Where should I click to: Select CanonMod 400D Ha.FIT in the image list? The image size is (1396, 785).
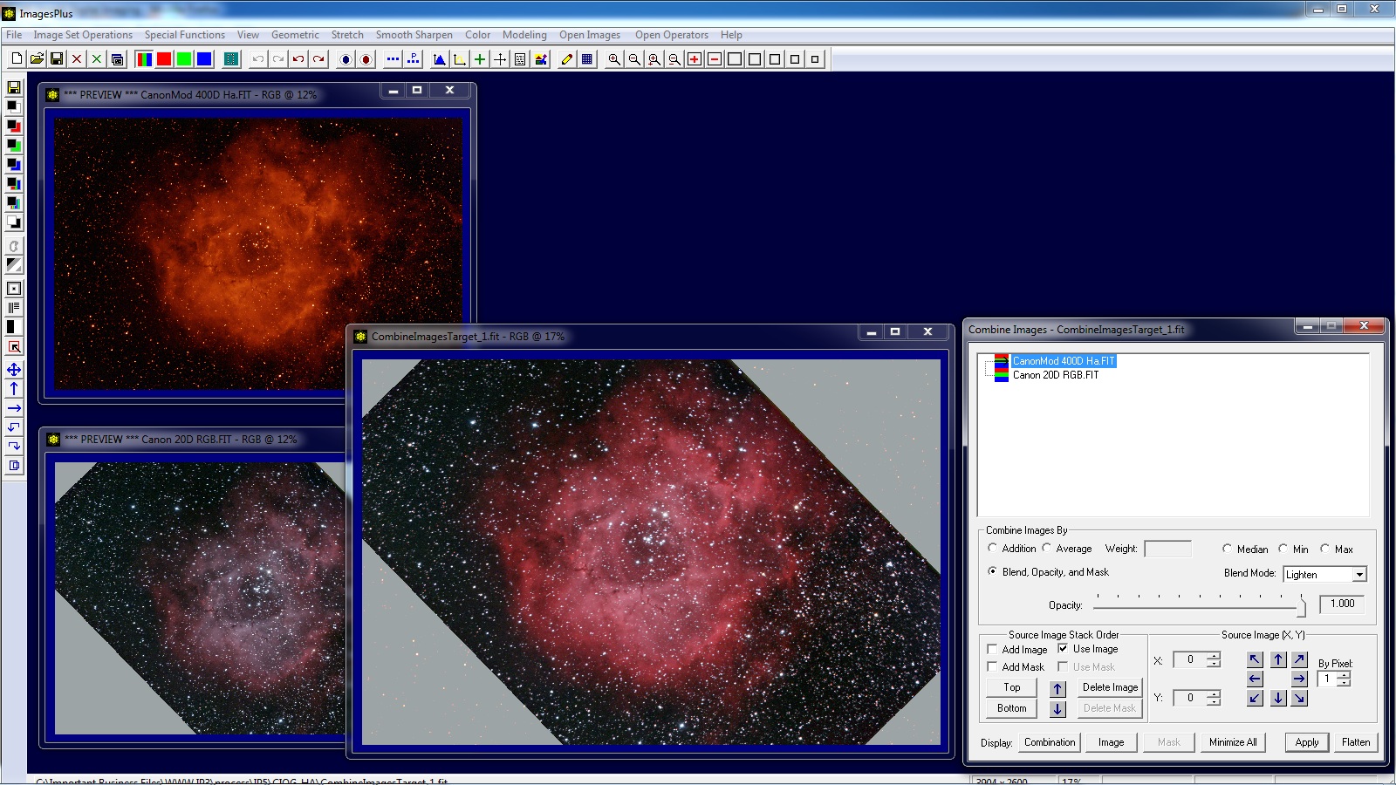pyautogui.click(x=1063, y=360)
